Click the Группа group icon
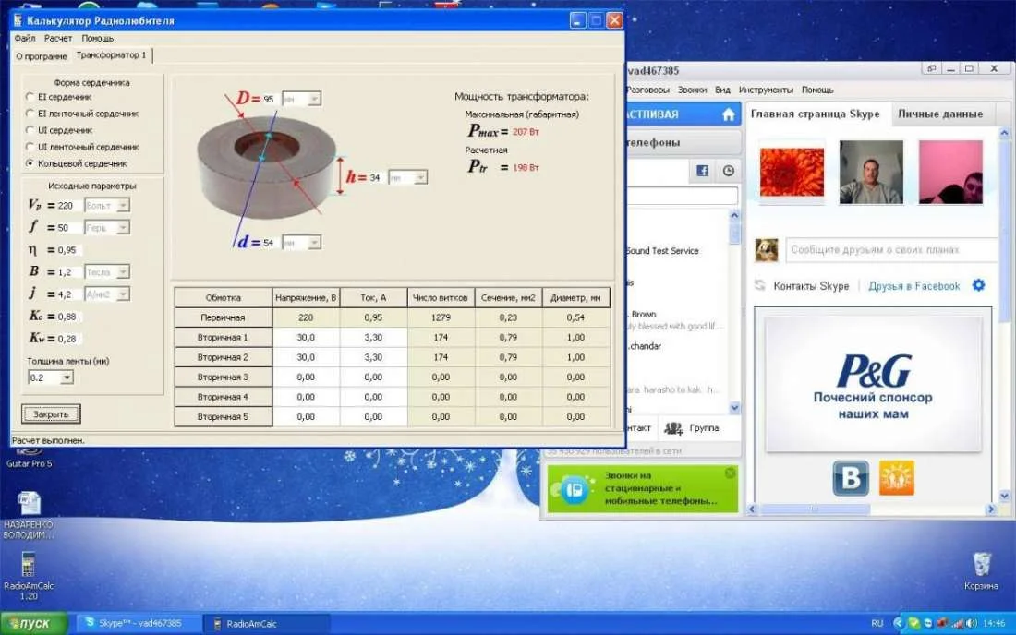The image size is (1016, 635). pyautogui.click(x=673, y=428)
